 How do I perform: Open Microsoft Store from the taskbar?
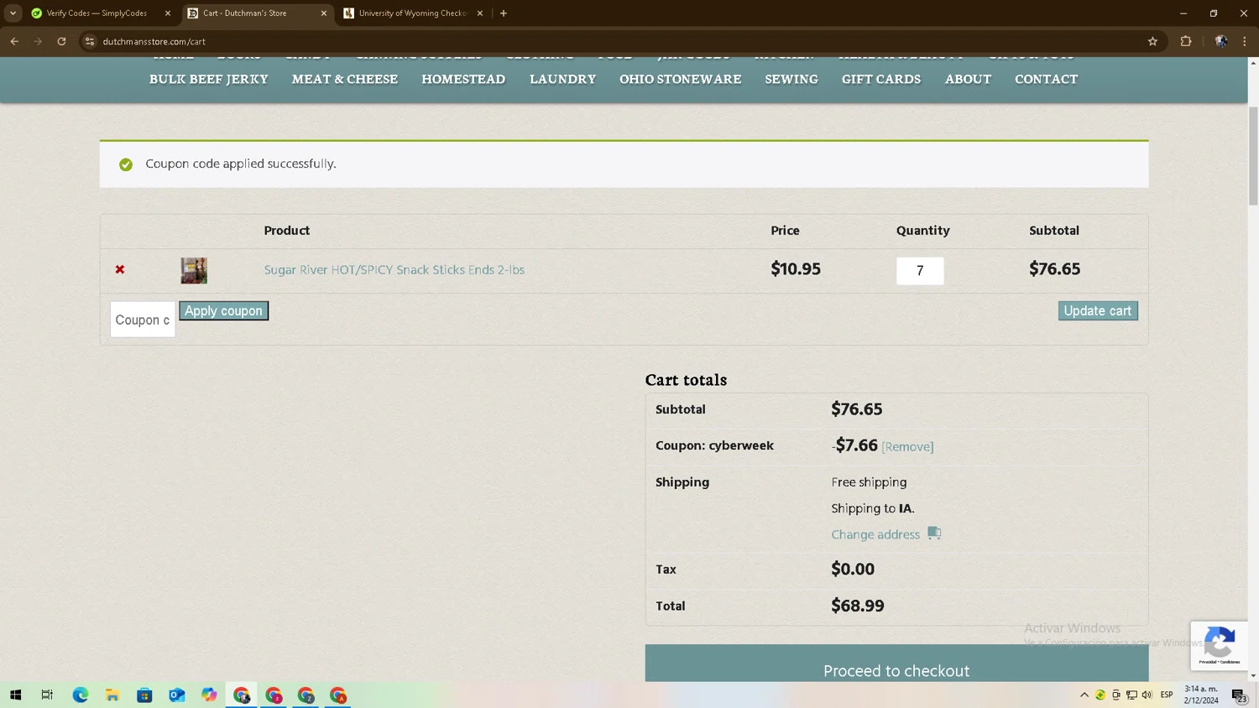144,695
